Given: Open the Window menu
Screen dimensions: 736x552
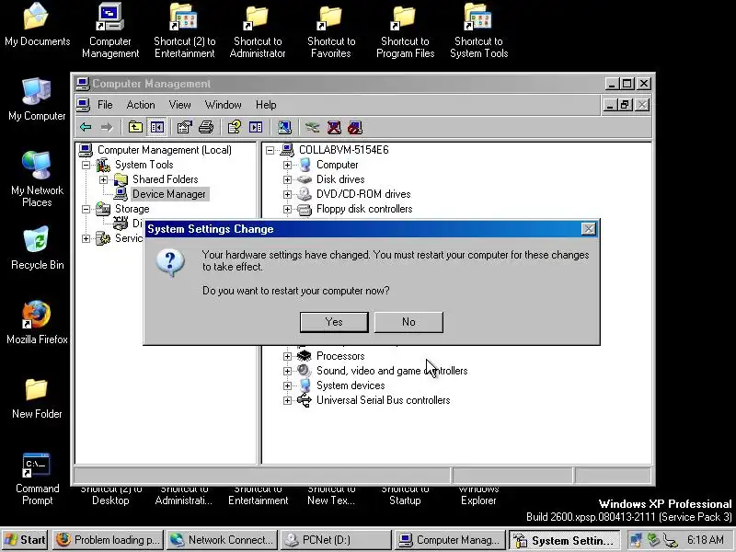Looking at the screenshot, I should [223, 105].
